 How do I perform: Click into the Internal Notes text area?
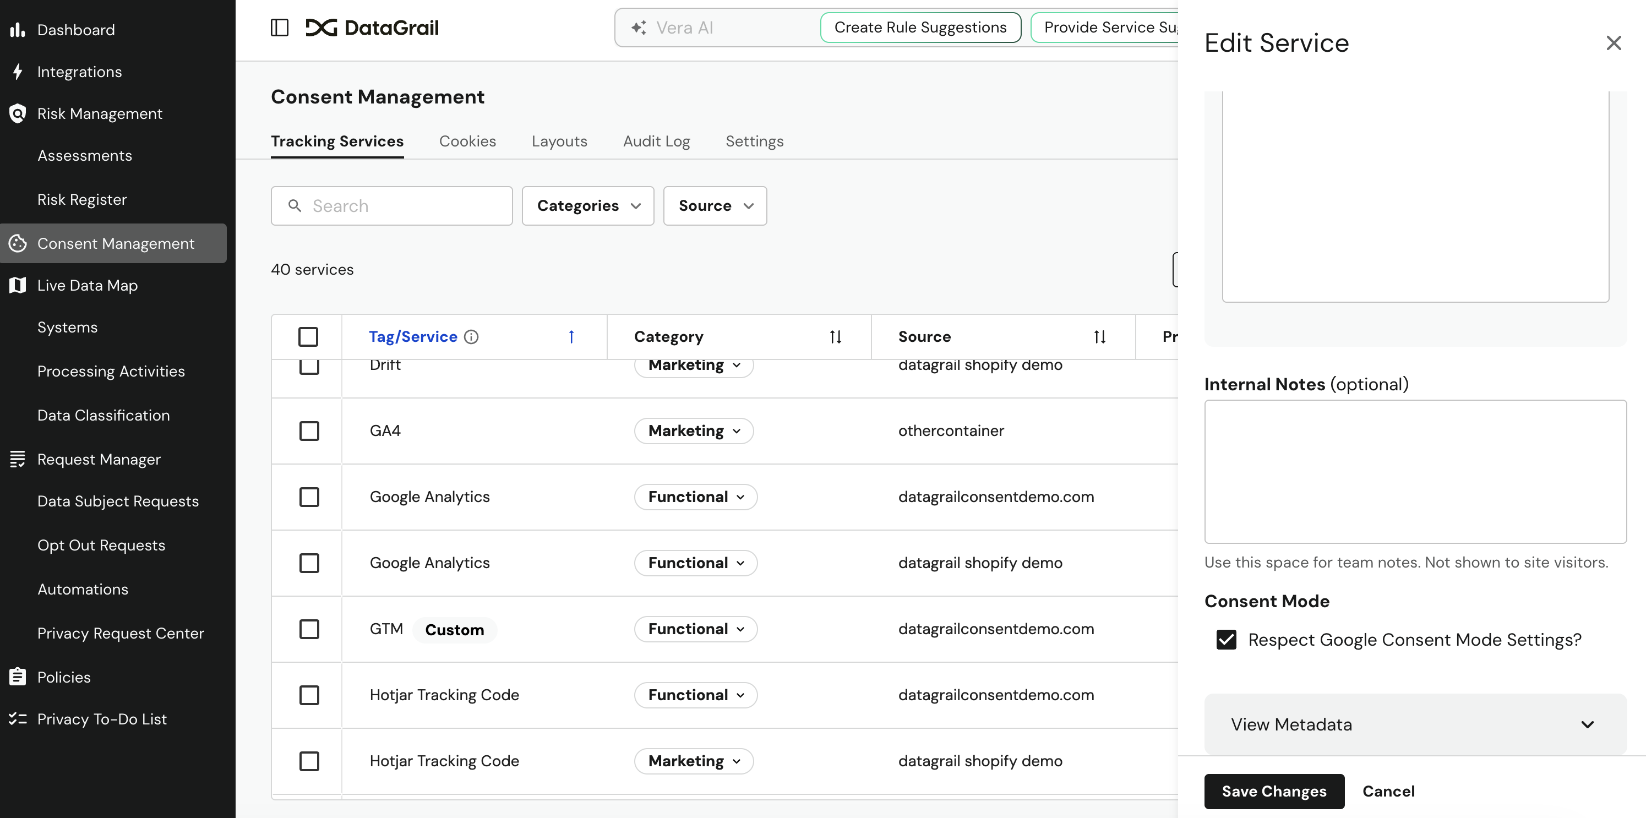[x=1415, y=472]
